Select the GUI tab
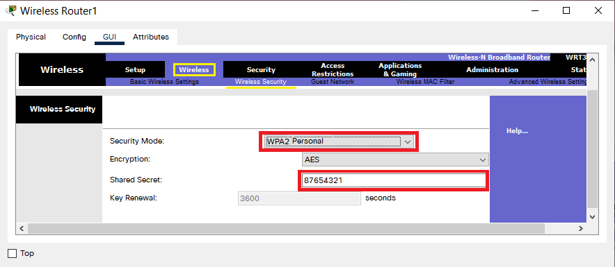The image size is (615, 267). [x=109, y=37]
